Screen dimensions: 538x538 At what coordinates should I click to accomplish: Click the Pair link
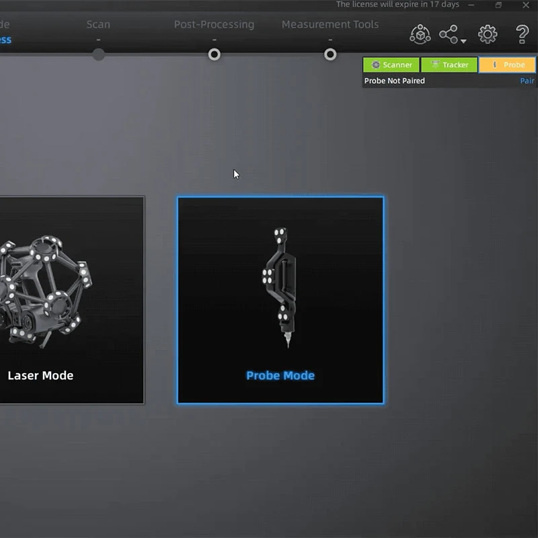(527, 81)
